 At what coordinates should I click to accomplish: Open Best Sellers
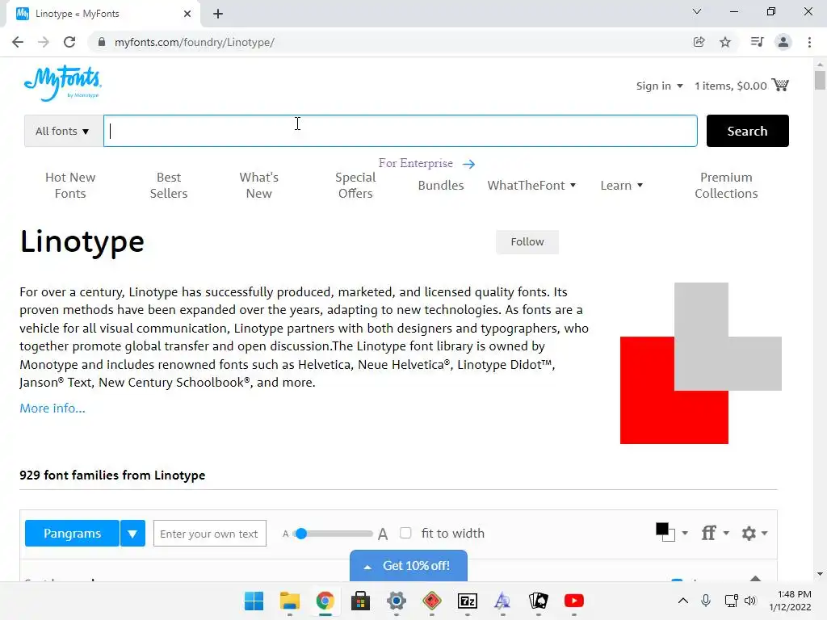169,185
